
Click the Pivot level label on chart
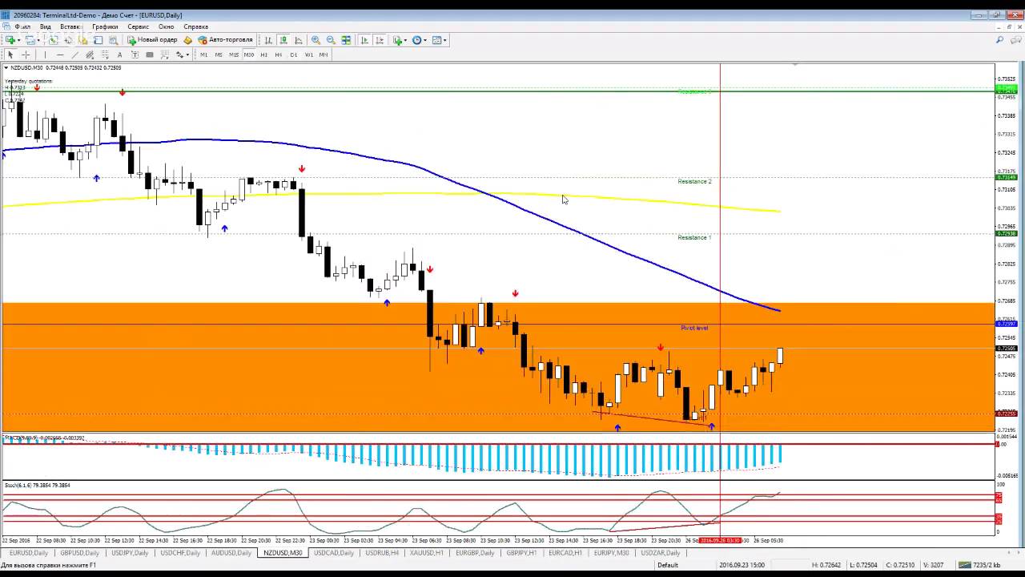click(694, 328)
